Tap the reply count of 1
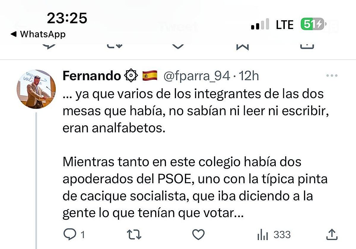The image size is (356, 249). [82, 234]
